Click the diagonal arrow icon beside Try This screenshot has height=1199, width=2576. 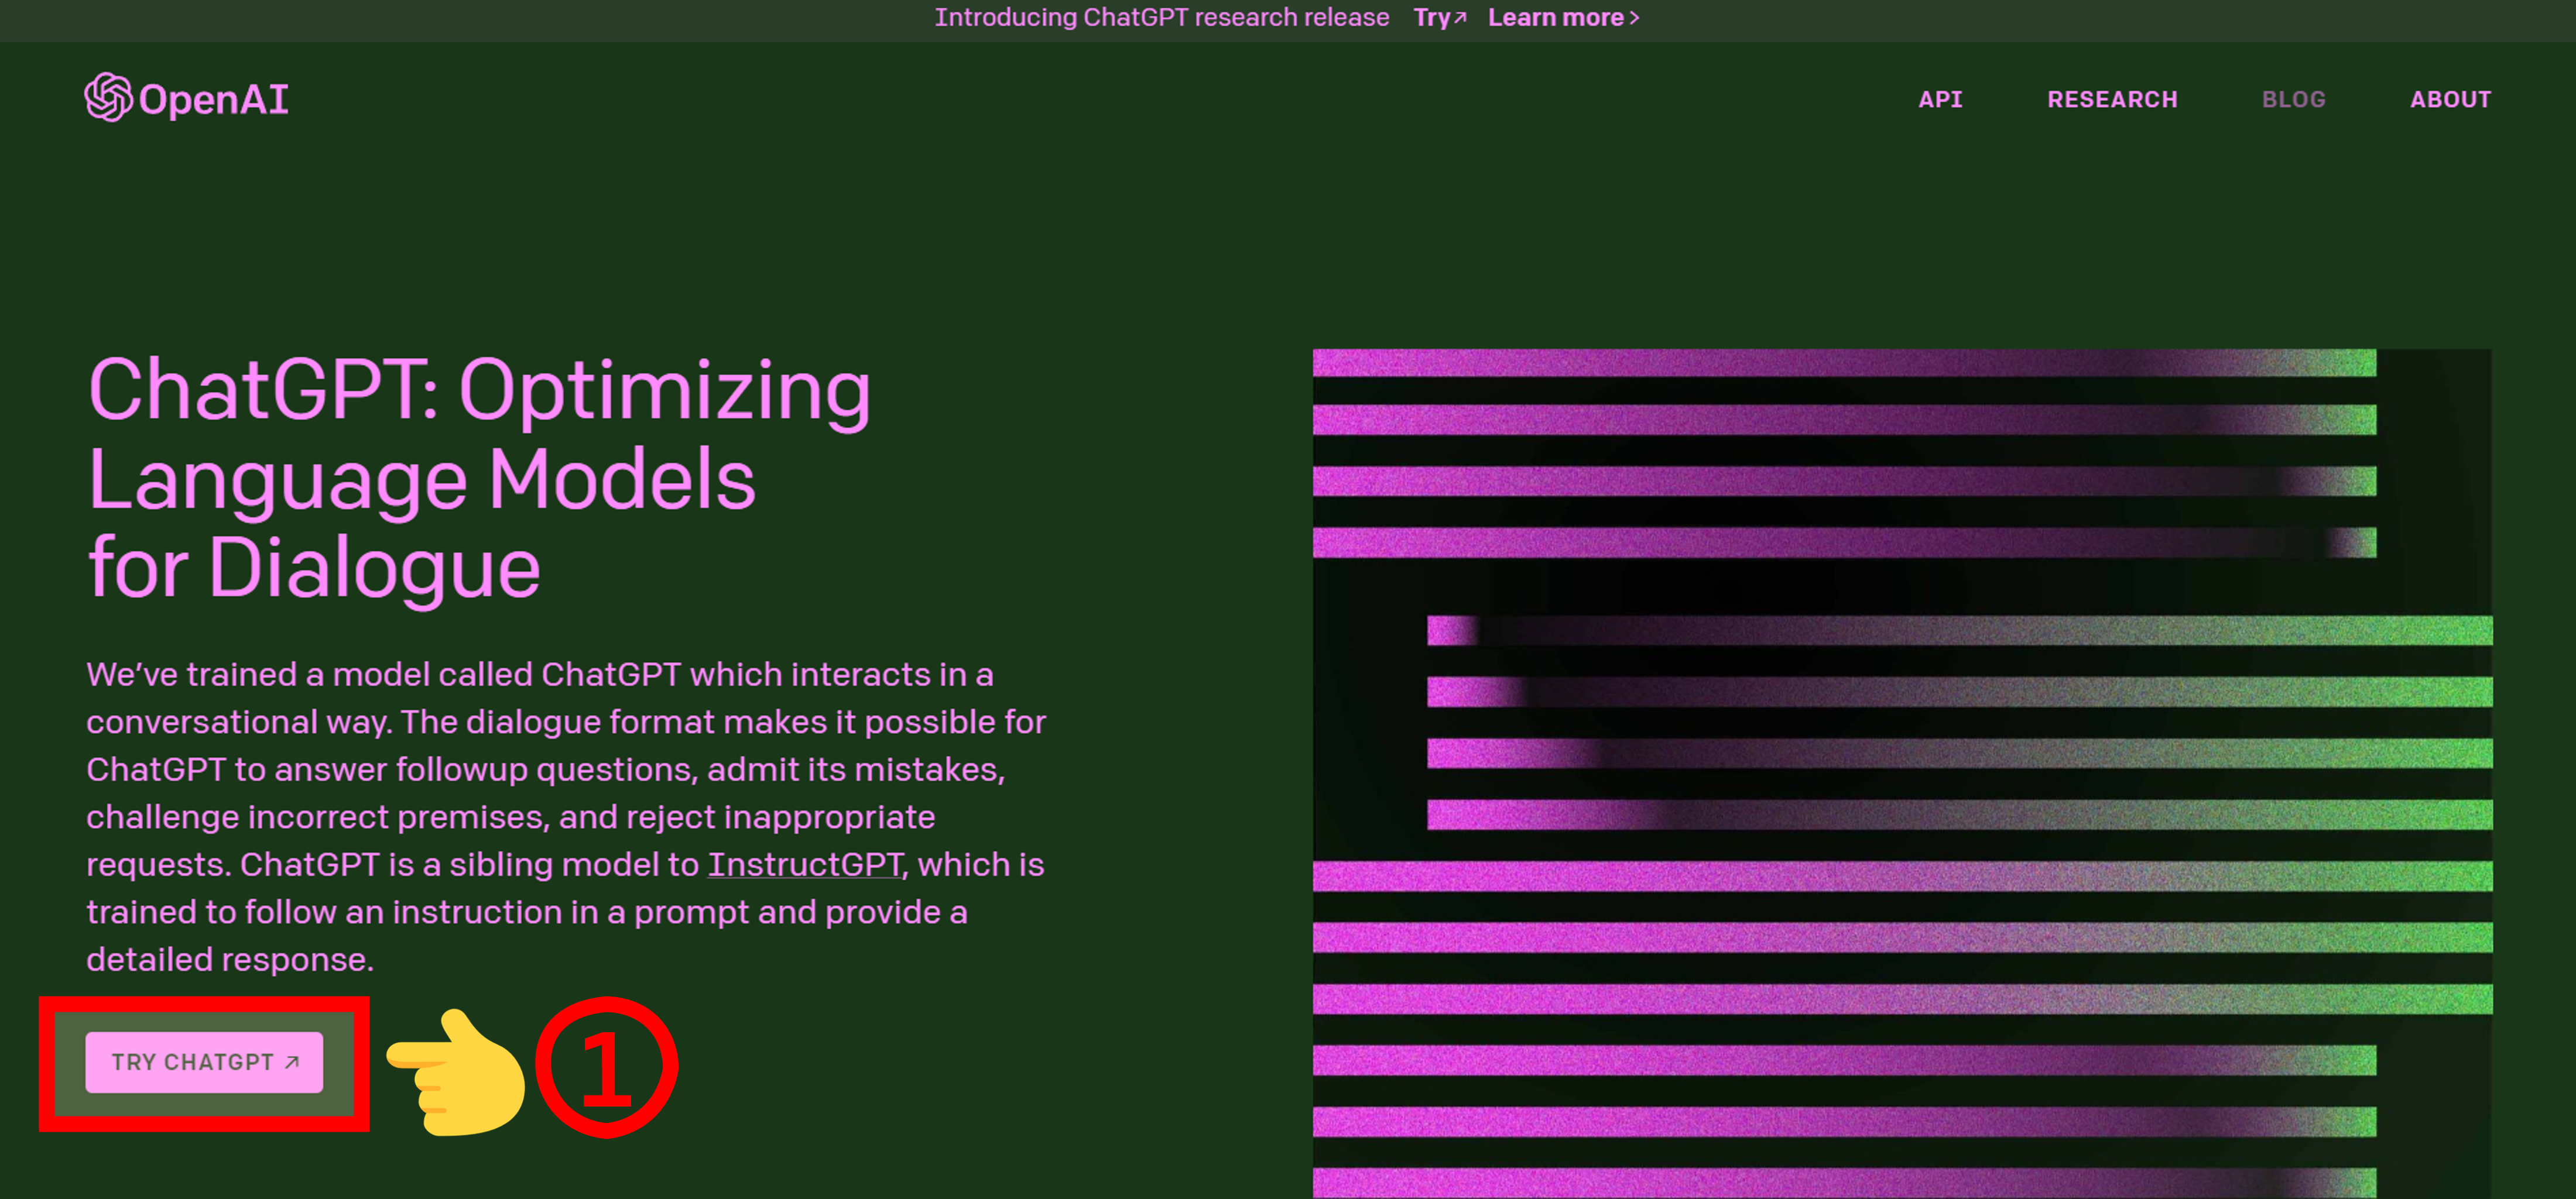click(x=1460, y=18)
